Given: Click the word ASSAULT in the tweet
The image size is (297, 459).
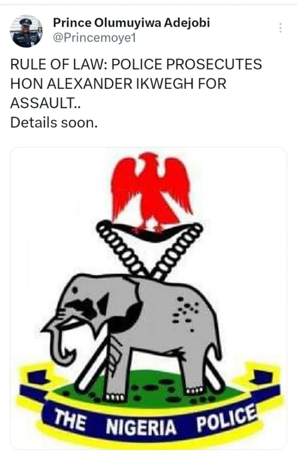Looking at the screenshot, I should 42,103.
